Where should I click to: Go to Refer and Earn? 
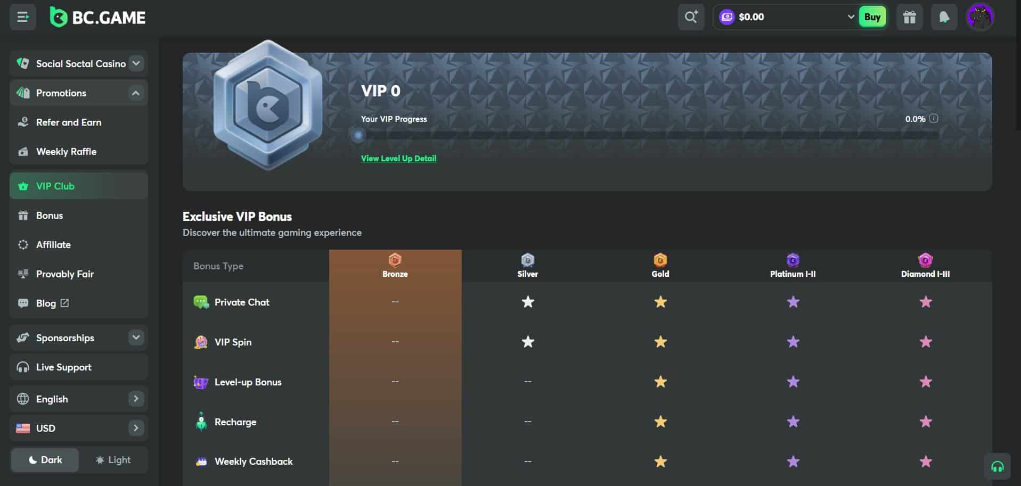click(79, 122)
